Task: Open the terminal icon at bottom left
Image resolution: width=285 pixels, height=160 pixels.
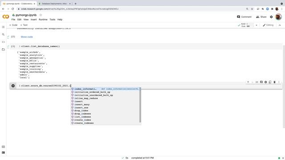Action: pyautogui.click(x=3, y=152)
